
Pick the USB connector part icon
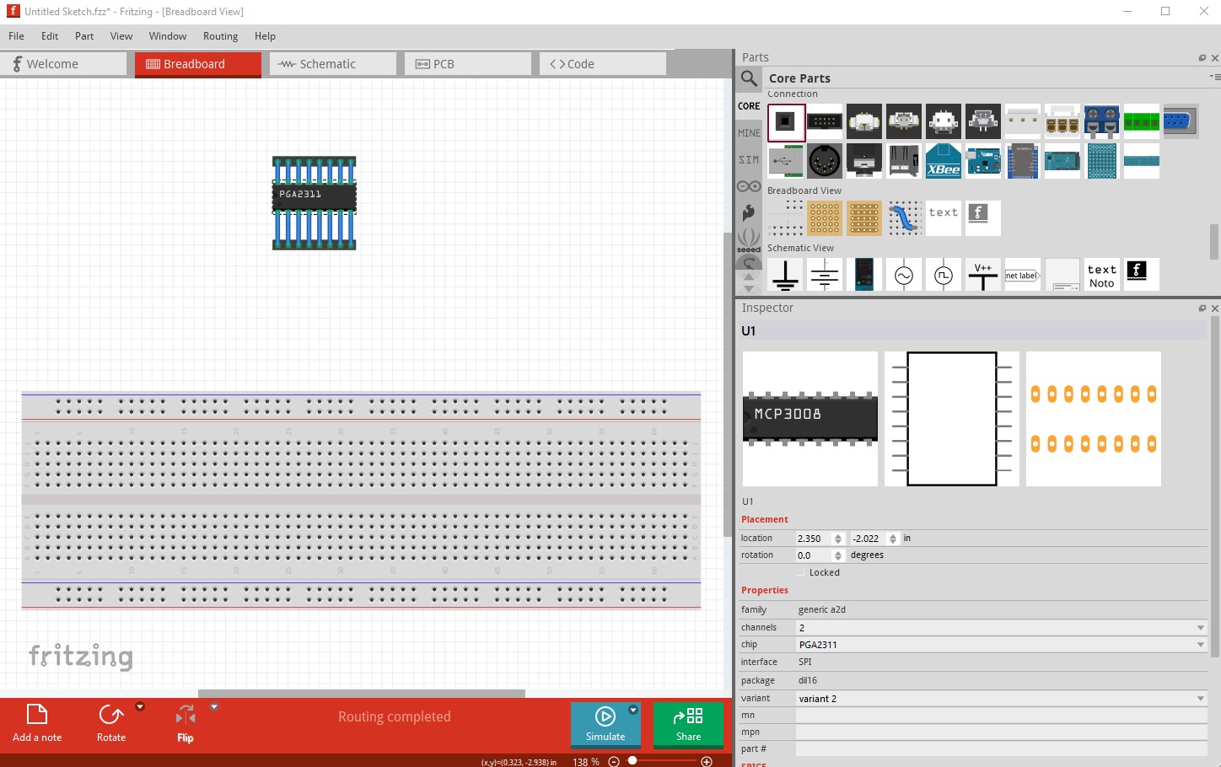(x=786, y=160)
